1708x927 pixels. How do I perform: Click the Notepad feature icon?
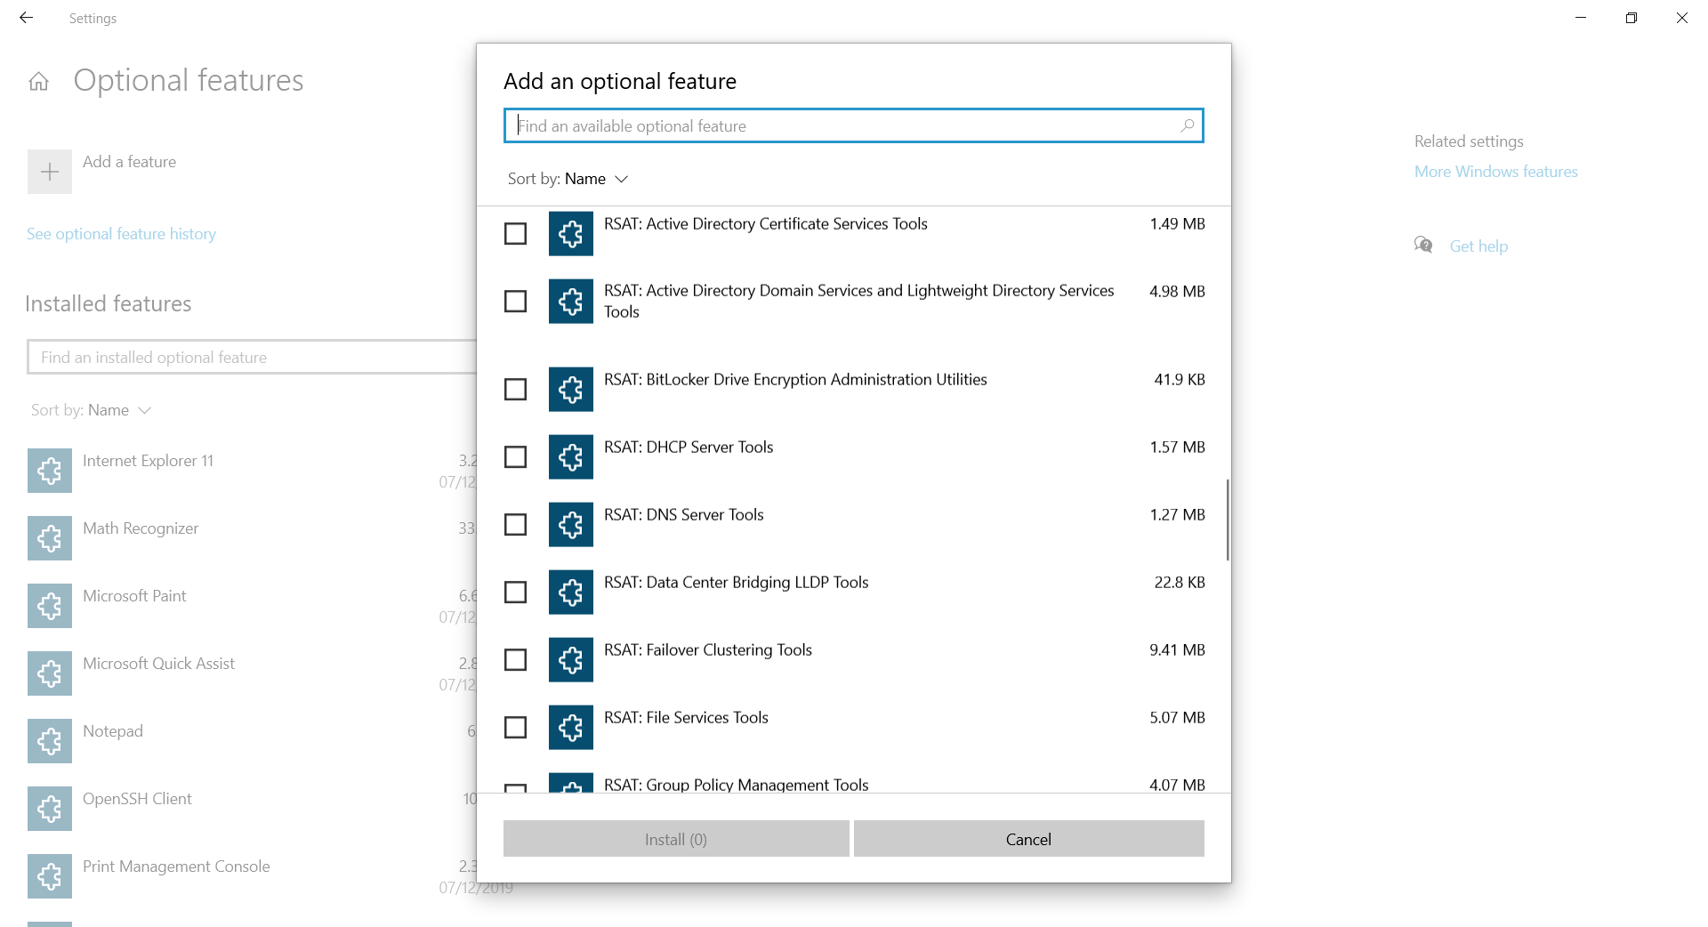pos(49,740)
